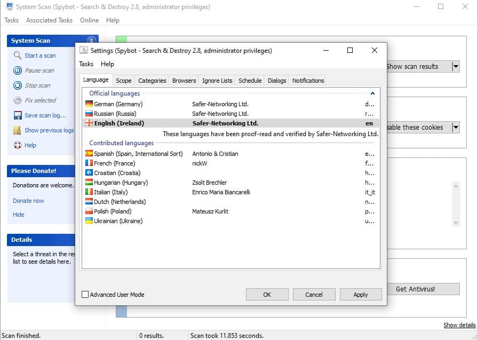Screen dimensions: 477x340
Task: Select the Dutch (Netherlands) language row
Action: [x=231, y=202]
